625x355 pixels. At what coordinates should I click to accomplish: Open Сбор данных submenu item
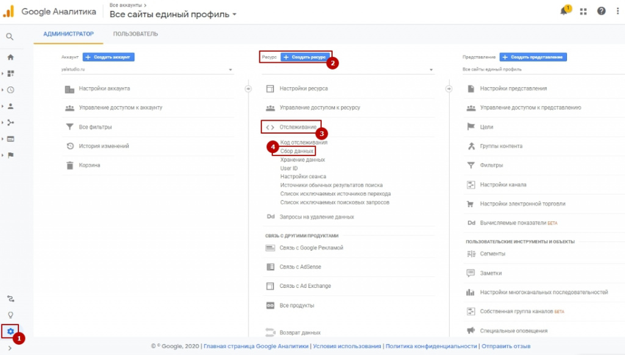tap(297, 151)
